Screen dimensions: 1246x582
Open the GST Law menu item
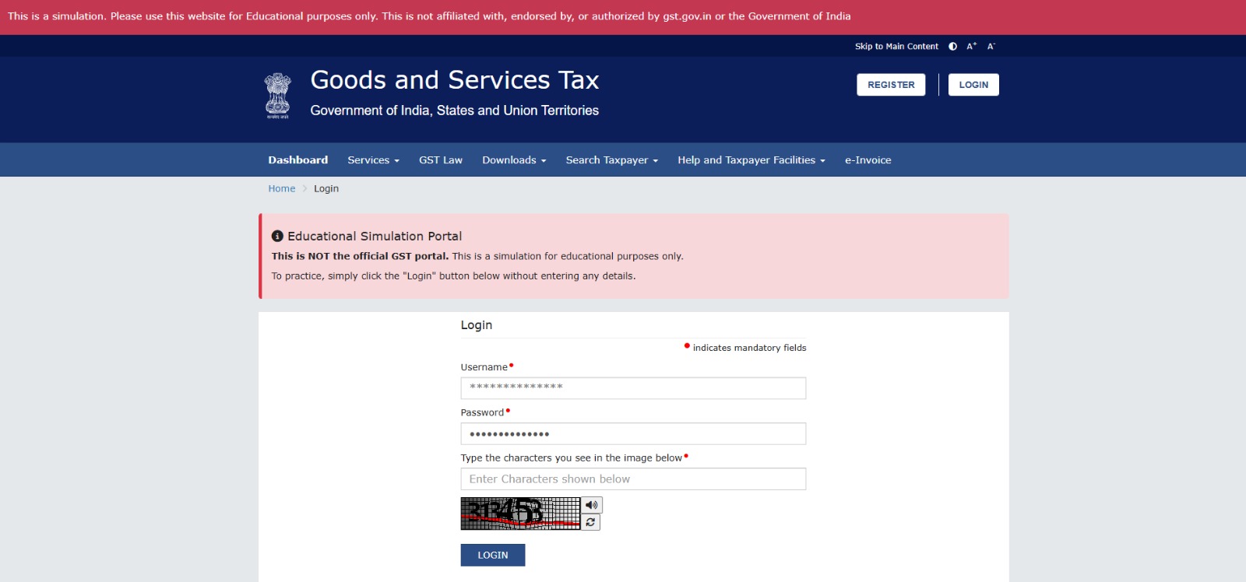click(441, 160)
